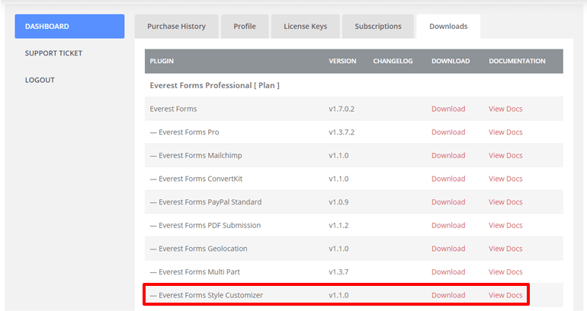Download Everest Forms Pro
The width and height of the screenshot is (587, 311).
point(448,132)
